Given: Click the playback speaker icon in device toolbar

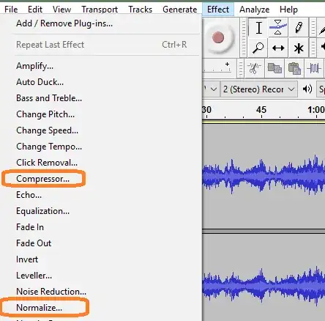Looking at the screenshot, I should 307,89.
